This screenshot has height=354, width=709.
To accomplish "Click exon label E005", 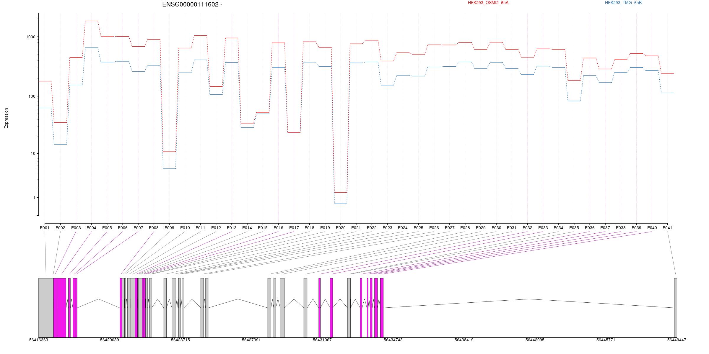I will tap(107, 228).
